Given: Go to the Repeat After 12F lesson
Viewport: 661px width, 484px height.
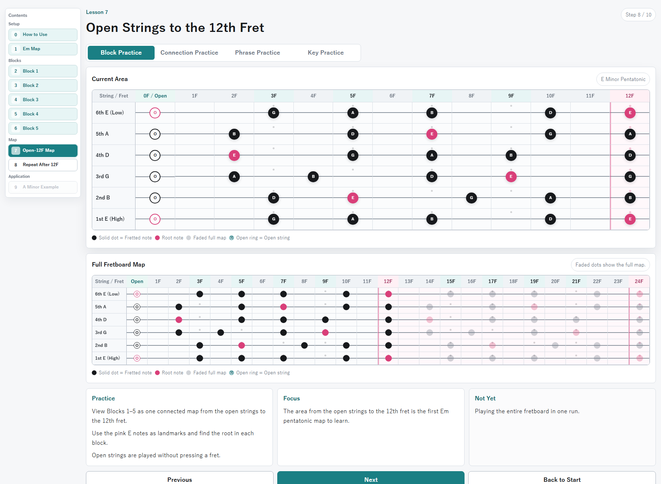Looking at the screenshot, I should click(43, 165).
